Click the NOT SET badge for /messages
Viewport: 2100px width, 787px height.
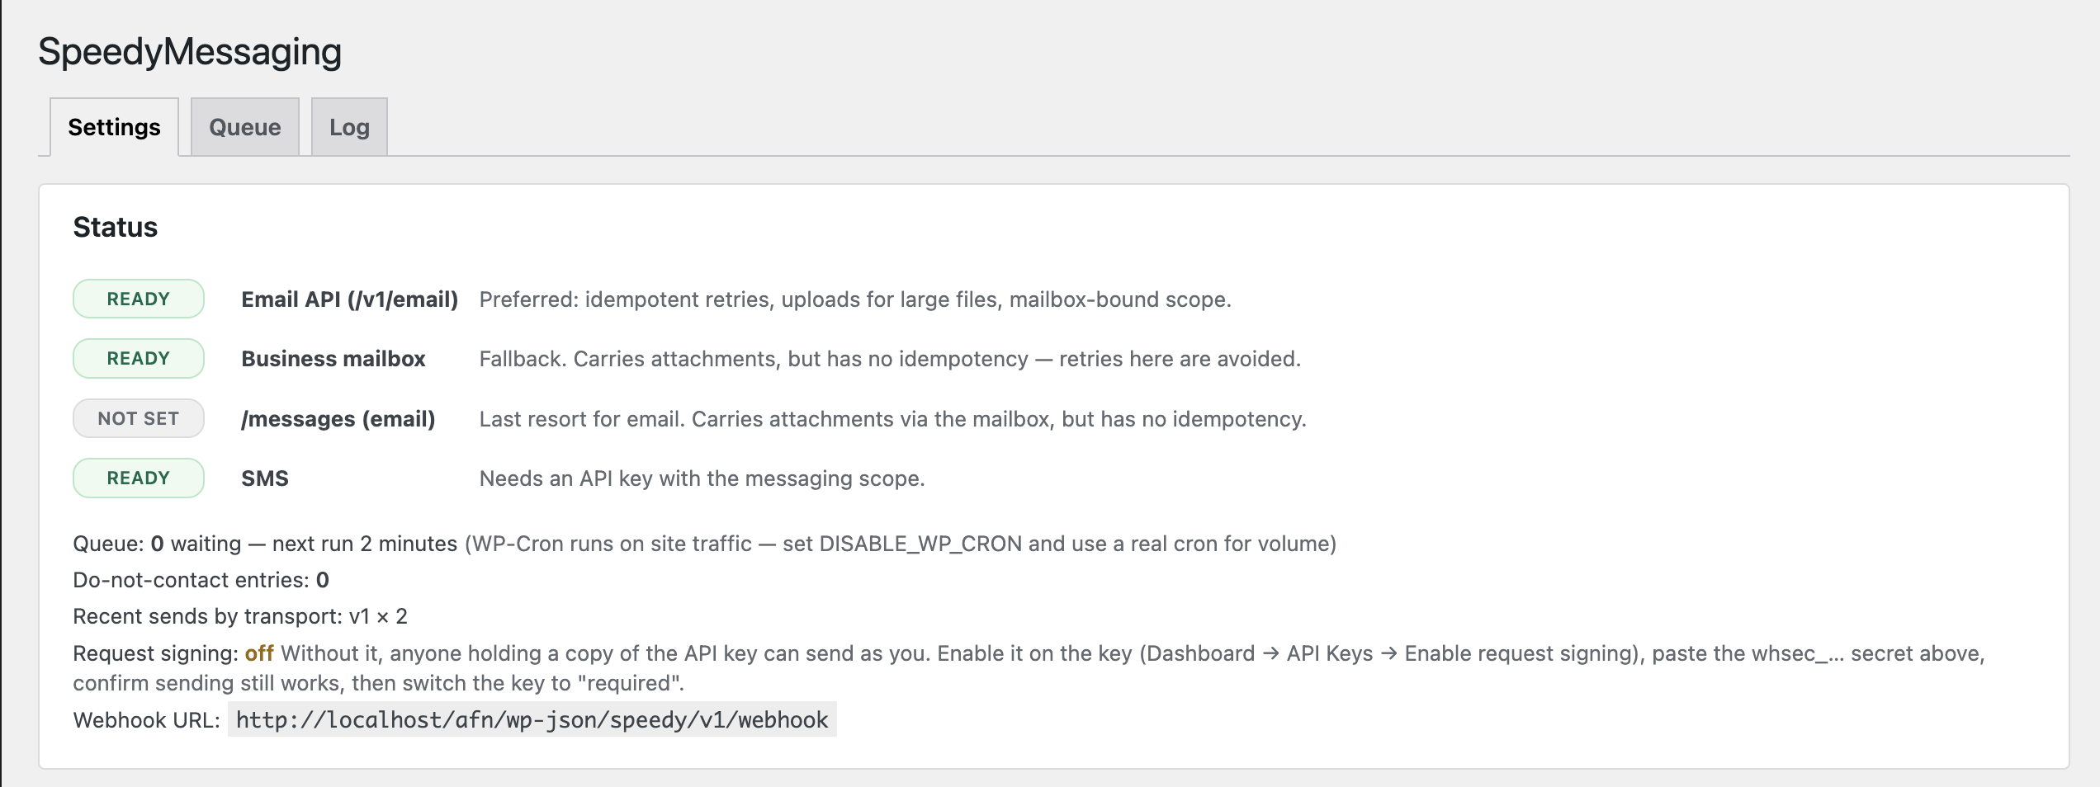139,418
